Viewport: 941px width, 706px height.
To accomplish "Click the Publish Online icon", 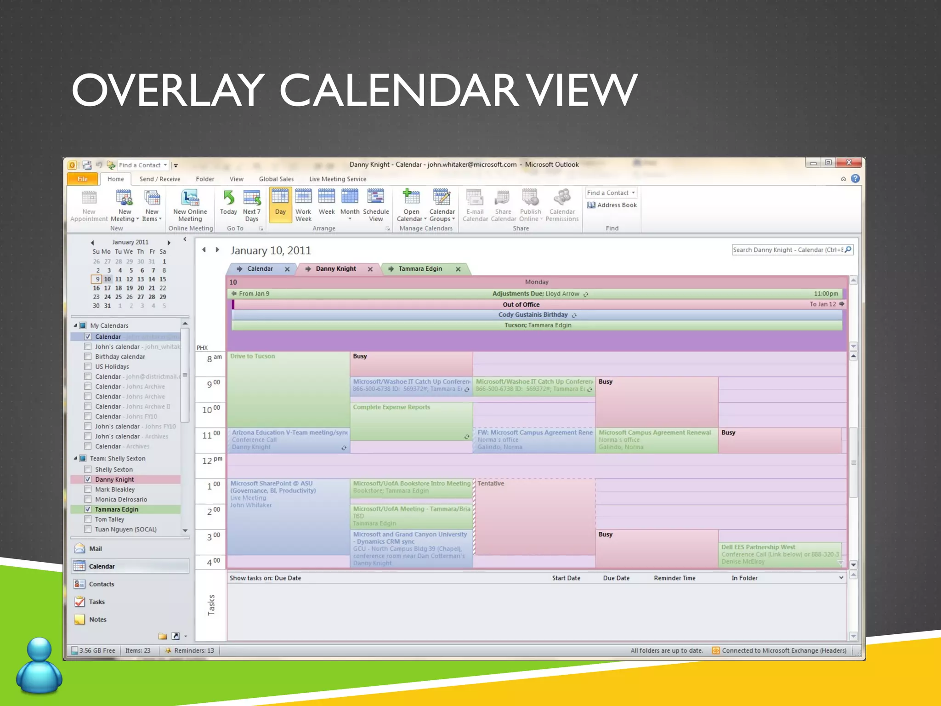I will pos(530,197).
